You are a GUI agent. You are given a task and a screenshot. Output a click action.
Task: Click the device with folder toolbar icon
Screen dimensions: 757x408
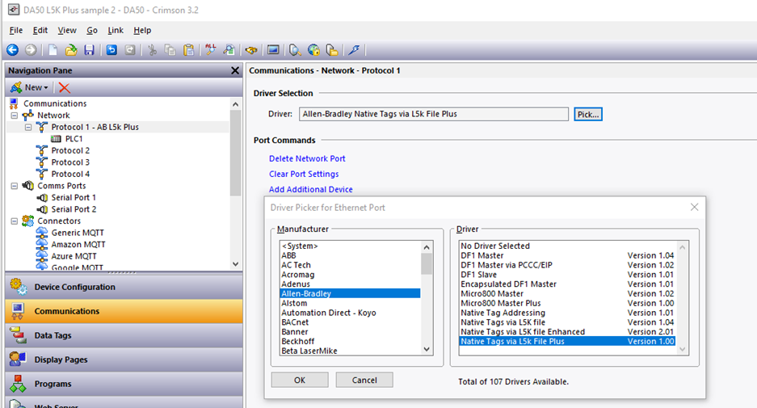pos(332,50)
